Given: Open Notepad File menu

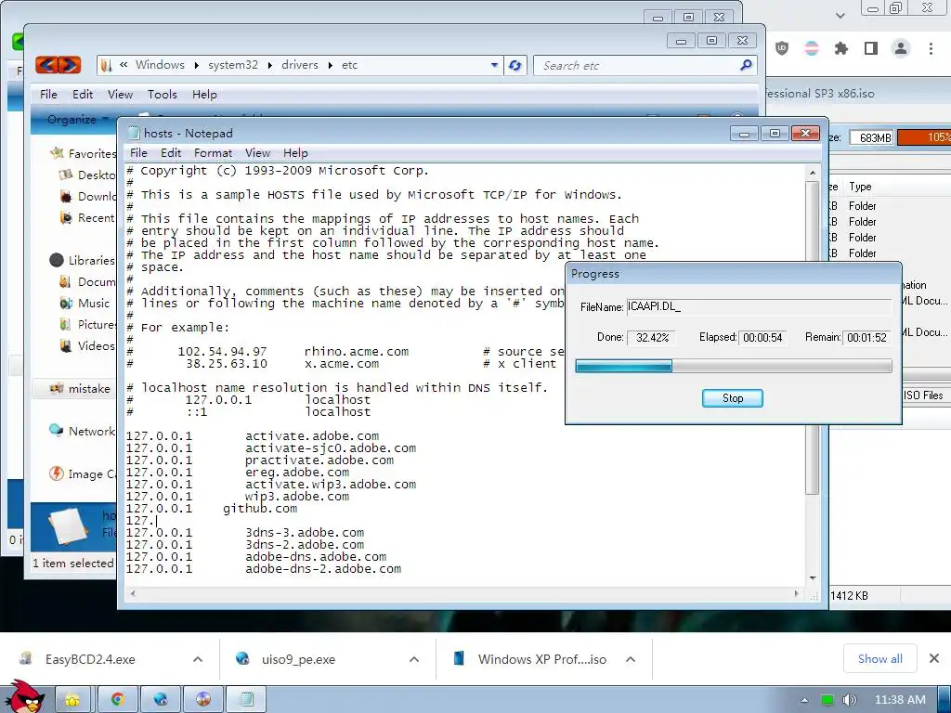Looking at the screenshot, I should [x=138, y=153].
